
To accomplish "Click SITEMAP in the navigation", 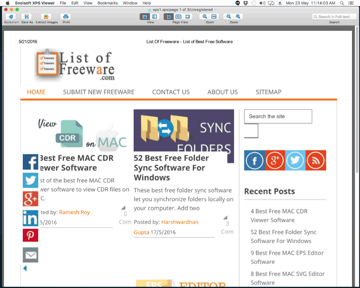I will click(x=269, y=92).
